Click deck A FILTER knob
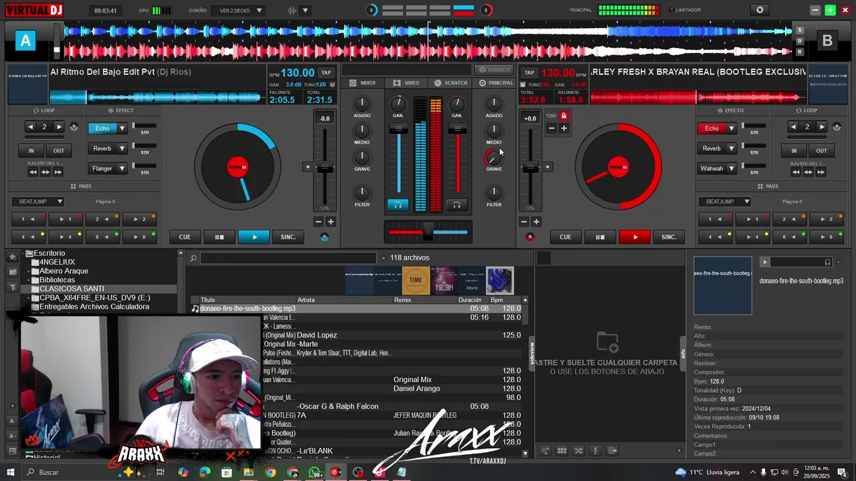 pyautogui.click(x=362, y=193)
